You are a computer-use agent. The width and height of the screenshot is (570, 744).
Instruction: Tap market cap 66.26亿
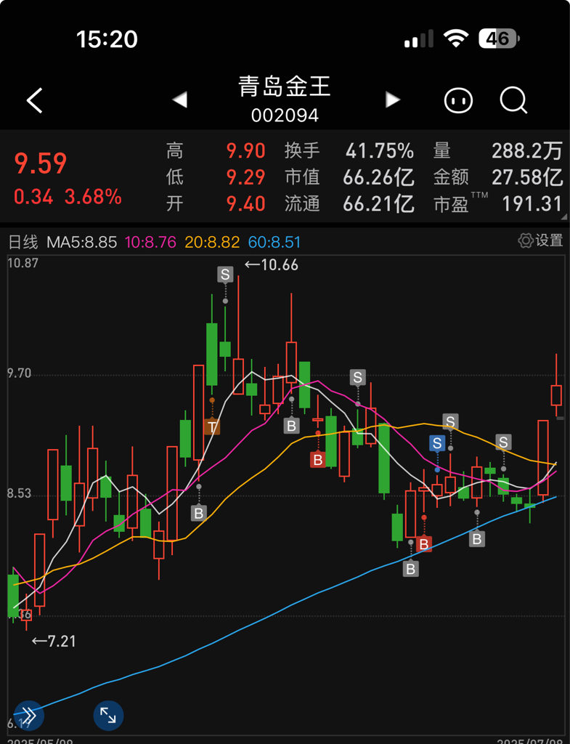(378, 177)
